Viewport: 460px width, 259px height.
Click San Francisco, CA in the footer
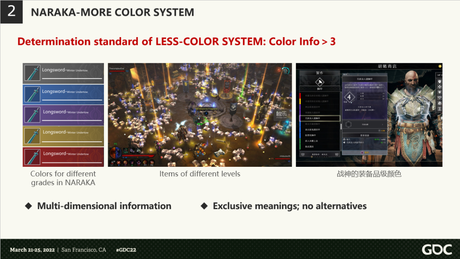tap(83, 250)
